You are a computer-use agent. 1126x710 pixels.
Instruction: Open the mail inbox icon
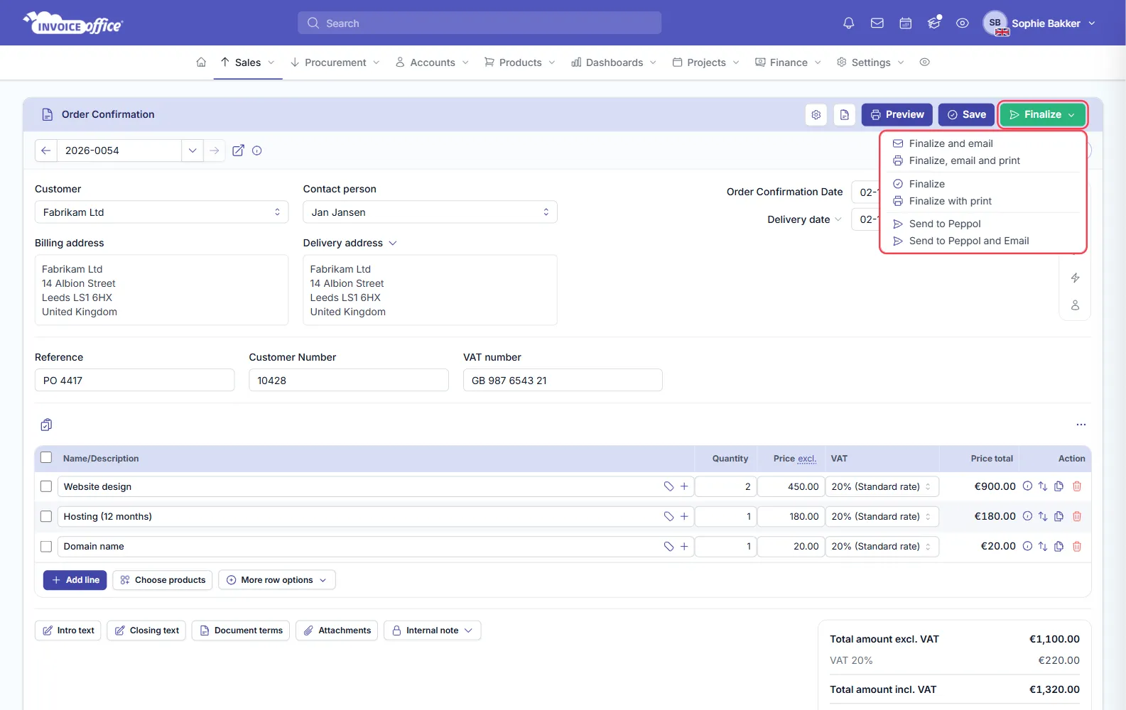click(x=877, y=23)
